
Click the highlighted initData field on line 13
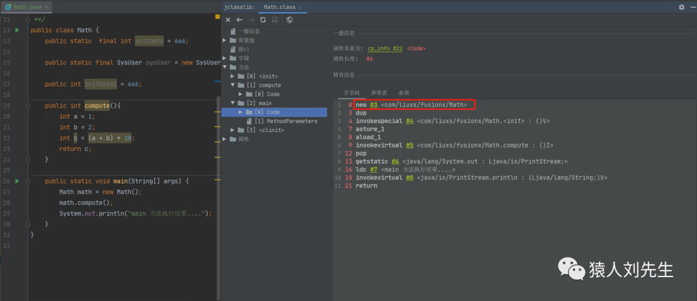tap(149, 41)
